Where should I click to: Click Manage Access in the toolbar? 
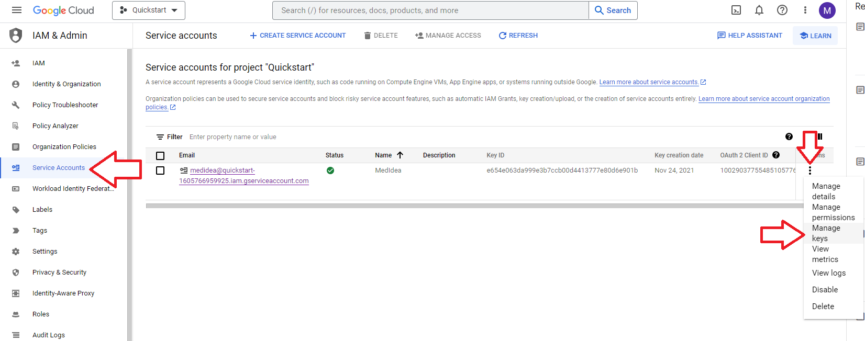point(448,36)
